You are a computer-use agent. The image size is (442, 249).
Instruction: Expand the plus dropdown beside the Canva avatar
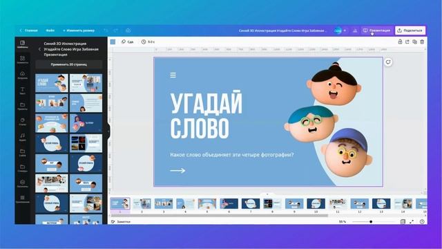(345, 30)
